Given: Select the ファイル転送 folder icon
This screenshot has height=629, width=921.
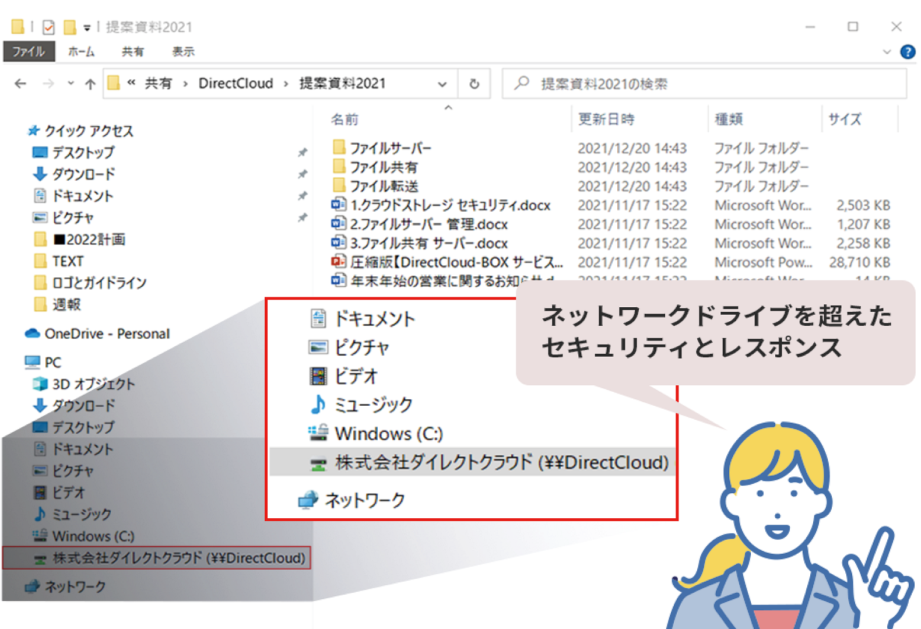Looking at the screenshot, I should [x=339, y=185].
